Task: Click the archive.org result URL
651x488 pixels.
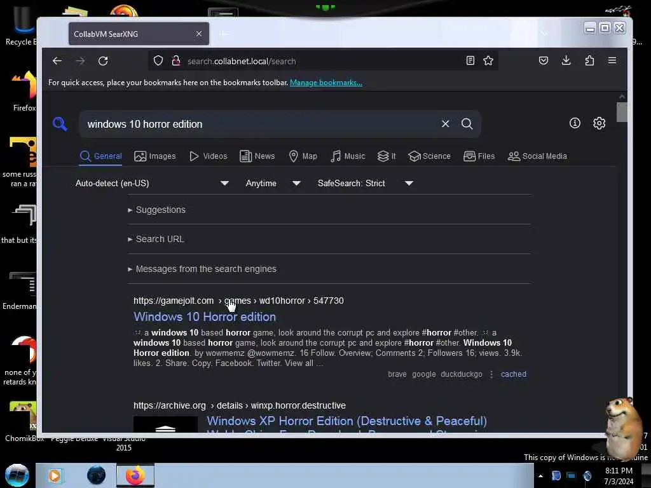Action: point(240,405)
